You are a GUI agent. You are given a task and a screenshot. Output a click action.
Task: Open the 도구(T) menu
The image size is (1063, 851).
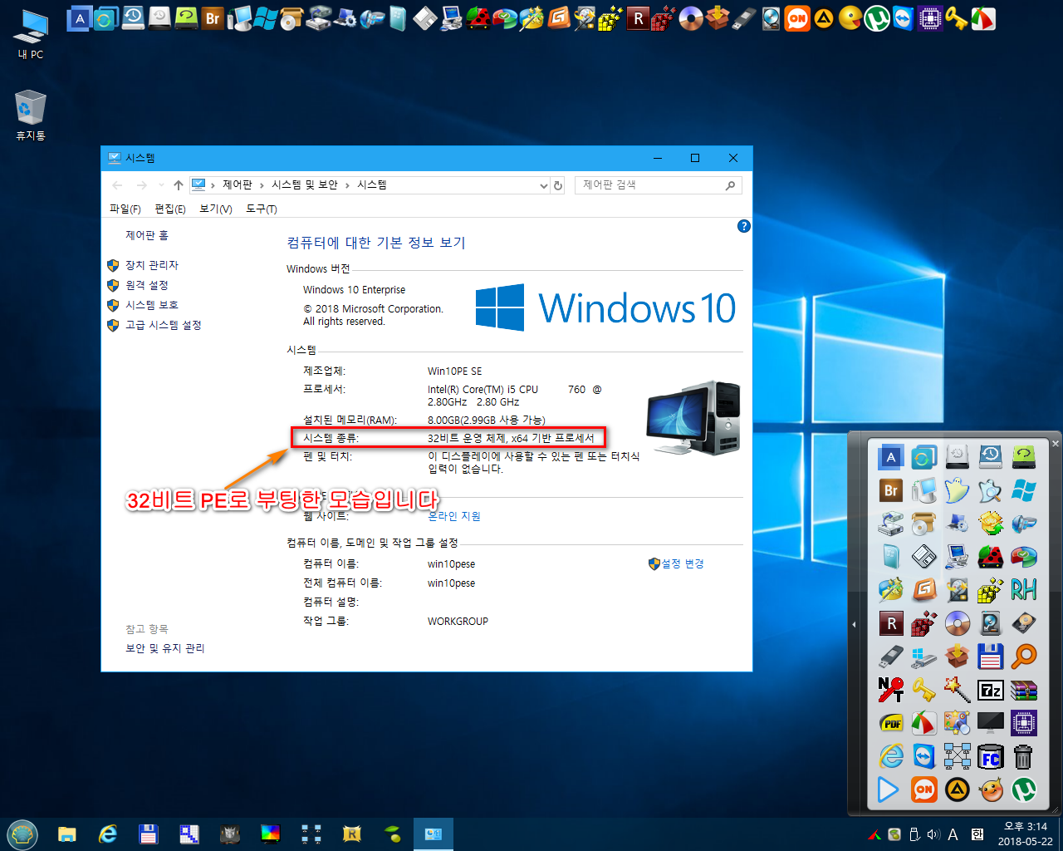[262, 209]
